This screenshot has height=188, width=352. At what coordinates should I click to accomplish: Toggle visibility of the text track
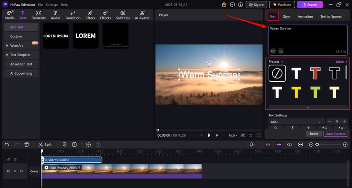coord(15,159)
